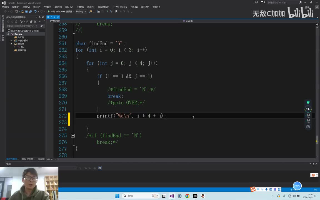Click the screenshot camera widget icon
This screenshot has width=320, height=200.
pos(308,127)
